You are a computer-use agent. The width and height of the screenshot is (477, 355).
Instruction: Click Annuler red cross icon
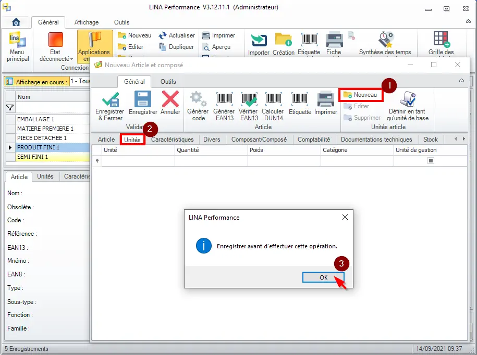coord(170,99)
